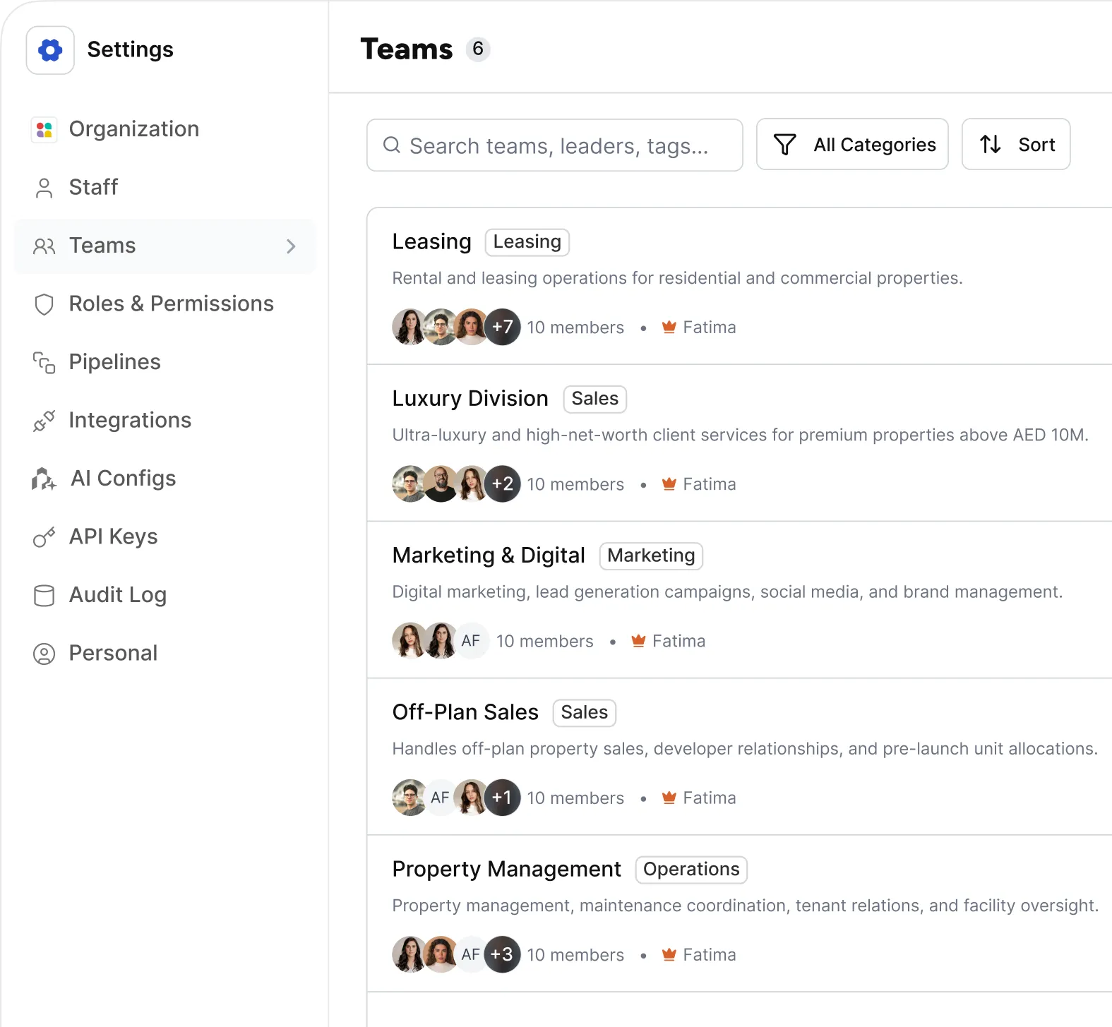Click the teams count badge 6
1112x1027 pixels.
click(478, 49)
